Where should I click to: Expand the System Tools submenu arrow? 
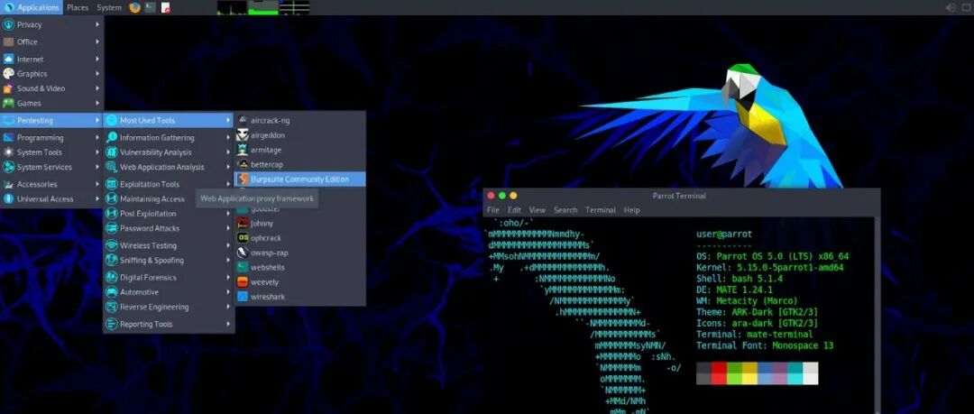click(97, 152)
